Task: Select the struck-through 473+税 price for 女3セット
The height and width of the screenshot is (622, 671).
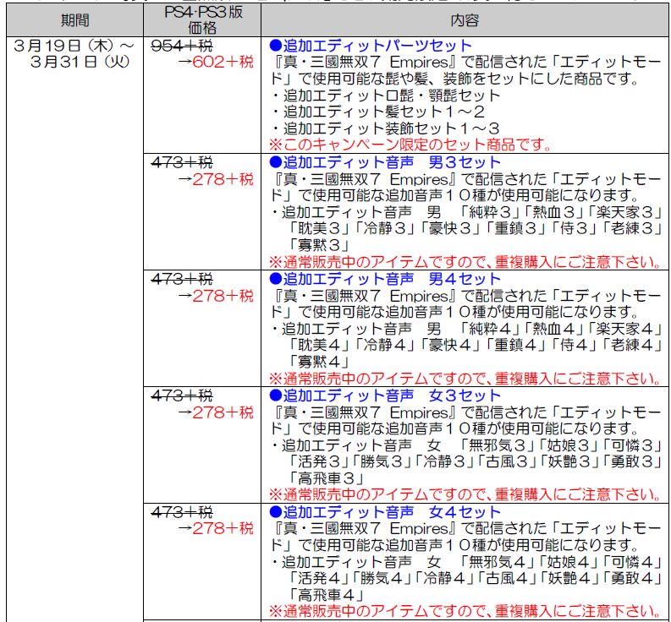Action: tap(181, 396)
